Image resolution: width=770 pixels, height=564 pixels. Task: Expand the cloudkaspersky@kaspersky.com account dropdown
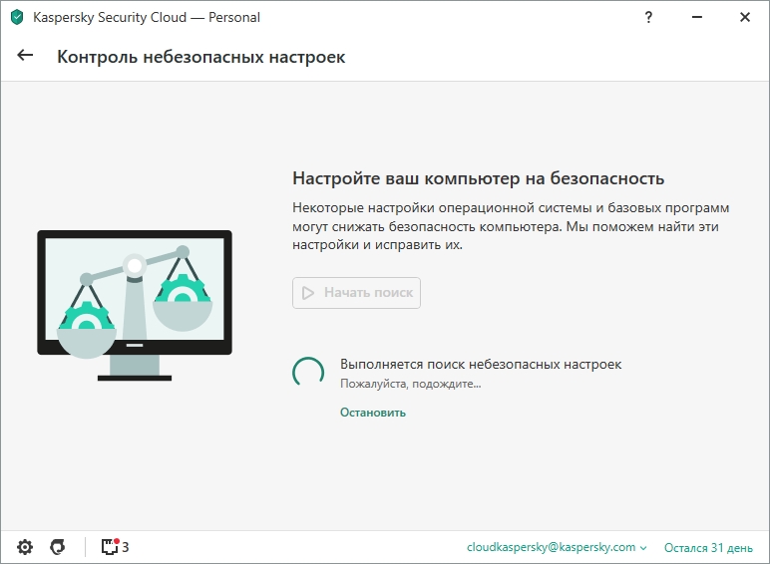[x=557, y=547]
